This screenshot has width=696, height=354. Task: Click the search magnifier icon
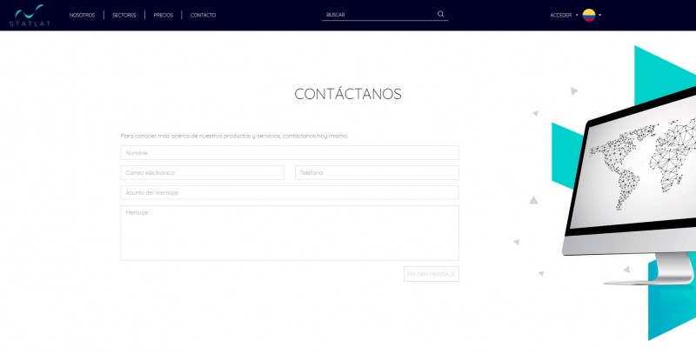pos(440,14)
